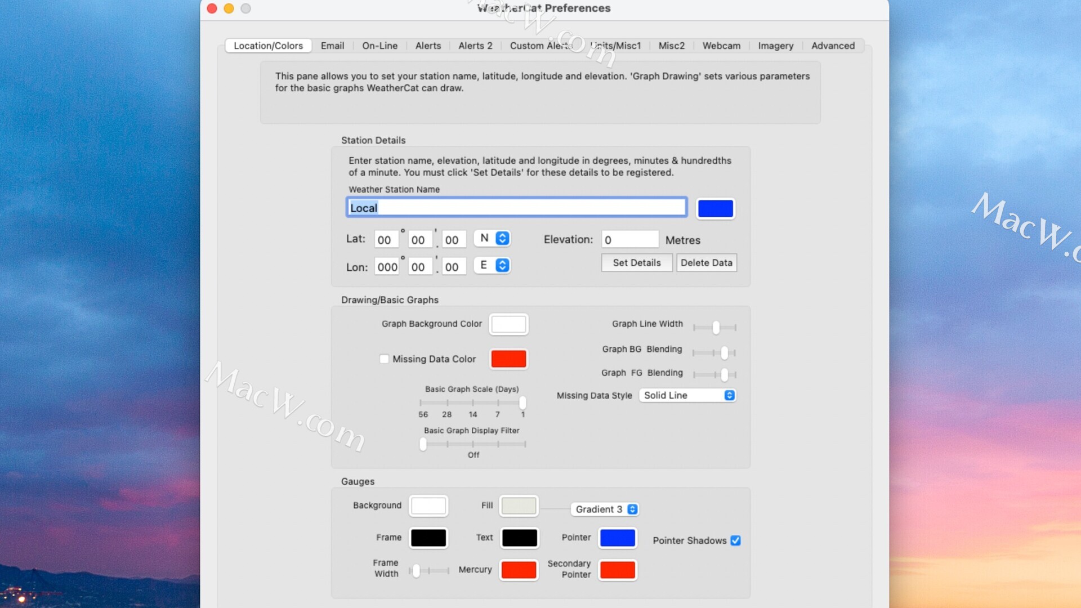This screenshot has height=608, width=1081.
Task: Enable the Missing Data Color checkbox
Action: [x=384, y=359]
